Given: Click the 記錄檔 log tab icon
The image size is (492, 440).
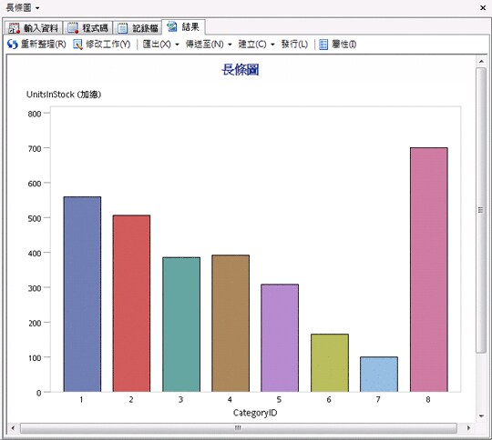Looking at the screenshot, I should click(x=122, y=28).
